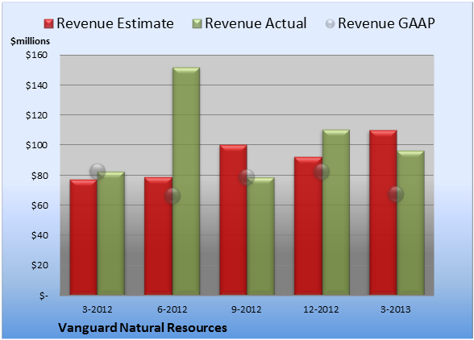Click the $60 y-axis label
This screenshot has height=340, width=474.
coord(39,205)
